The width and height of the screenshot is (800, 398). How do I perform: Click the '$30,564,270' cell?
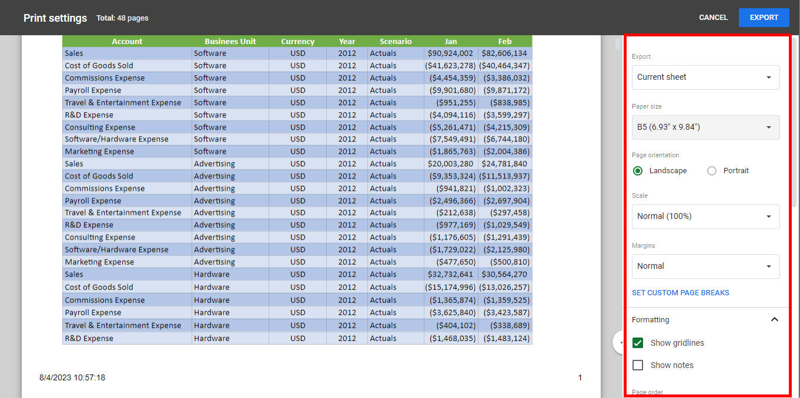[x=505, y=274]
